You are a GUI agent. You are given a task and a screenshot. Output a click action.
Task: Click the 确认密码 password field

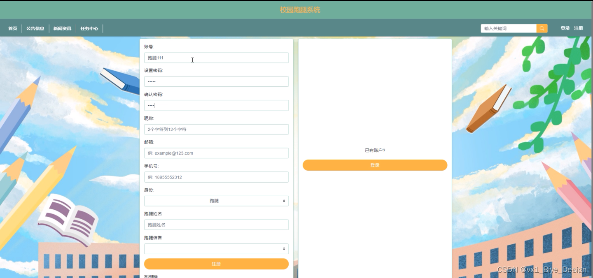pyautogui.click(x=216, y=105)
